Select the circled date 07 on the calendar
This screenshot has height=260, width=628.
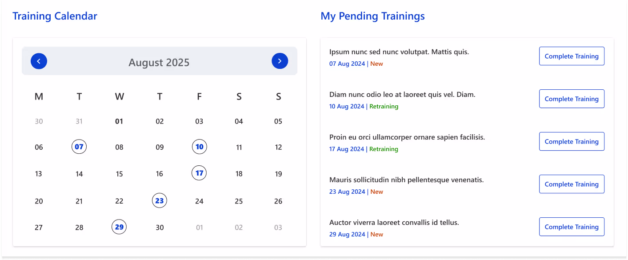(79, 147)
